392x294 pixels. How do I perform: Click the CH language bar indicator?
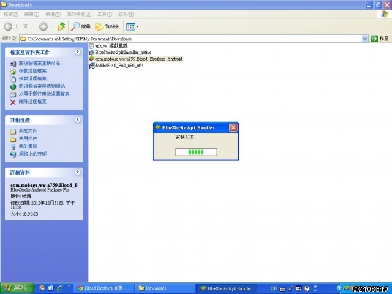[x=274, y=288]
